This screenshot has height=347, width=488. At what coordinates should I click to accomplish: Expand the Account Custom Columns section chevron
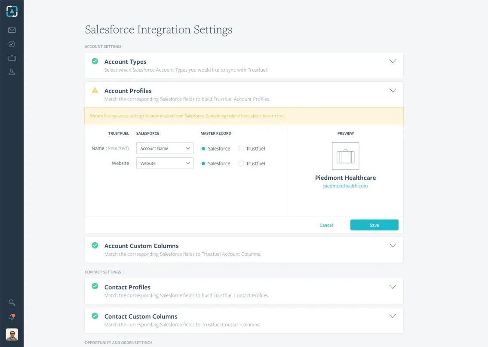click(393, 245)
